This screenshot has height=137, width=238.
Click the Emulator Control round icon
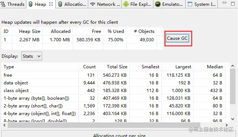pos(158,4)
